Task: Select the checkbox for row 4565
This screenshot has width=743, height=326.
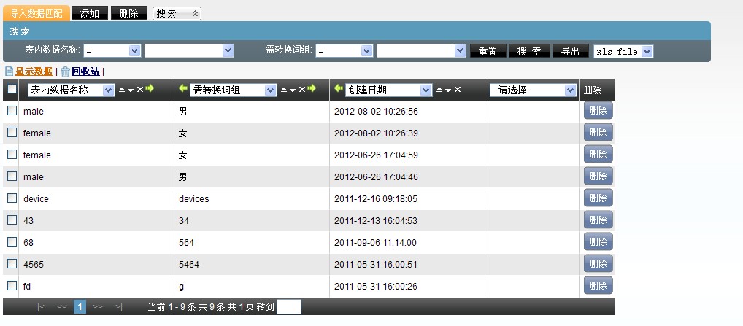Action: 12,263
